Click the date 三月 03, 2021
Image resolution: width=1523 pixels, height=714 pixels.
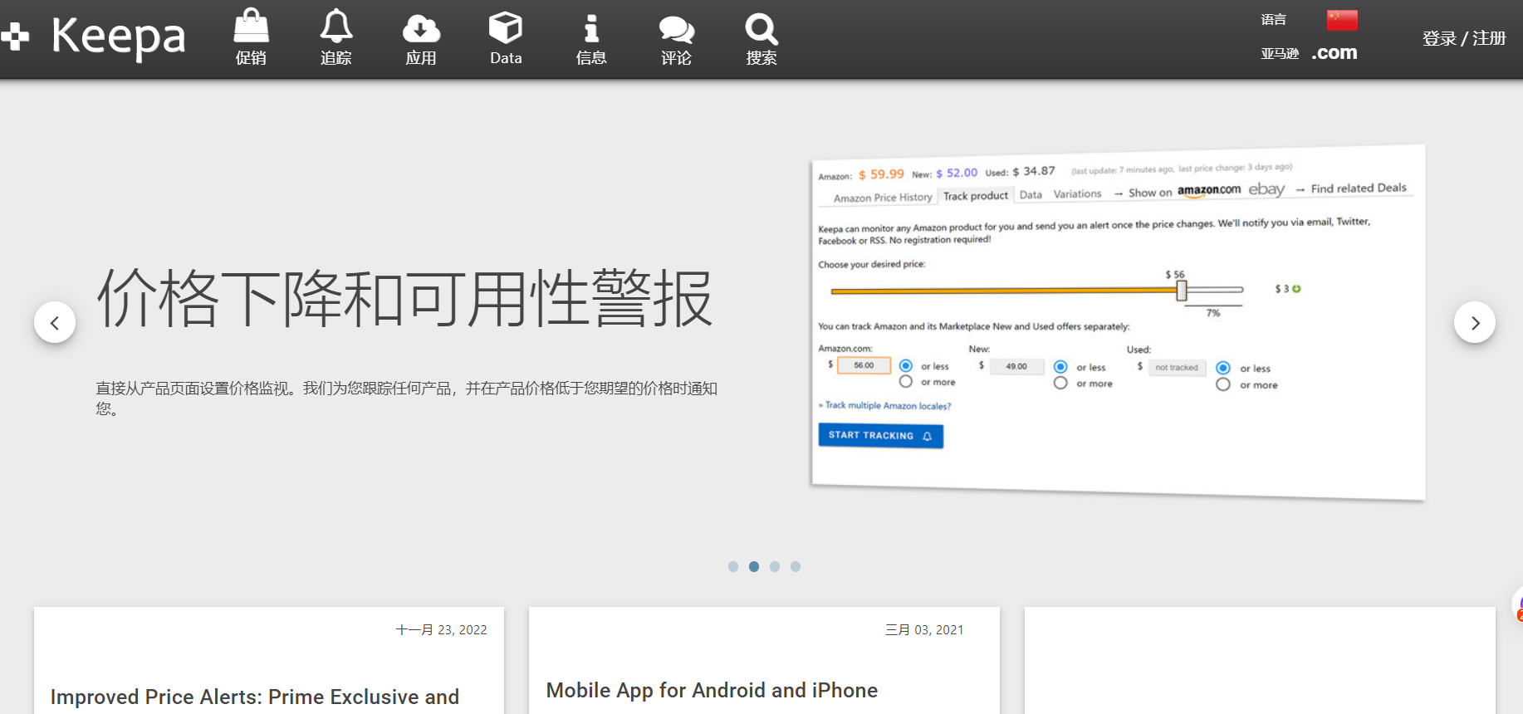tap(924, 630)
